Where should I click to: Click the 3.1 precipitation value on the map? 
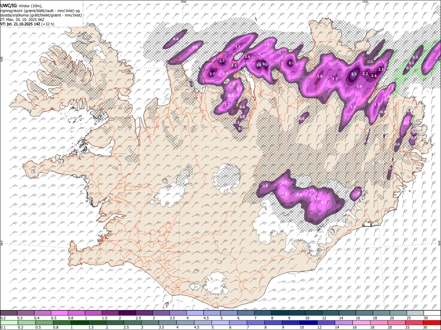pos(291,63)
